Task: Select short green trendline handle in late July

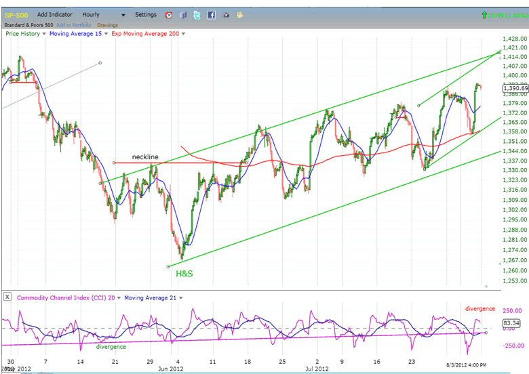Action: tap(418, 106)
